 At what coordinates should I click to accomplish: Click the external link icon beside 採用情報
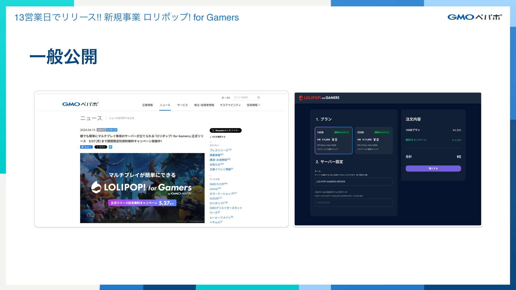259,105
